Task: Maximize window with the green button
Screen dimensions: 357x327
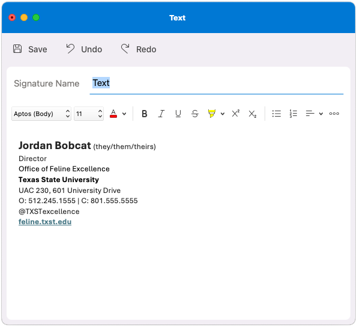Action: [36, 17]
